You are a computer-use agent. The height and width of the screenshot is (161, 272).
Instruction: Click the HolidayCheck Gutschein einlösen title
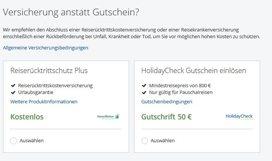(193, 71)
